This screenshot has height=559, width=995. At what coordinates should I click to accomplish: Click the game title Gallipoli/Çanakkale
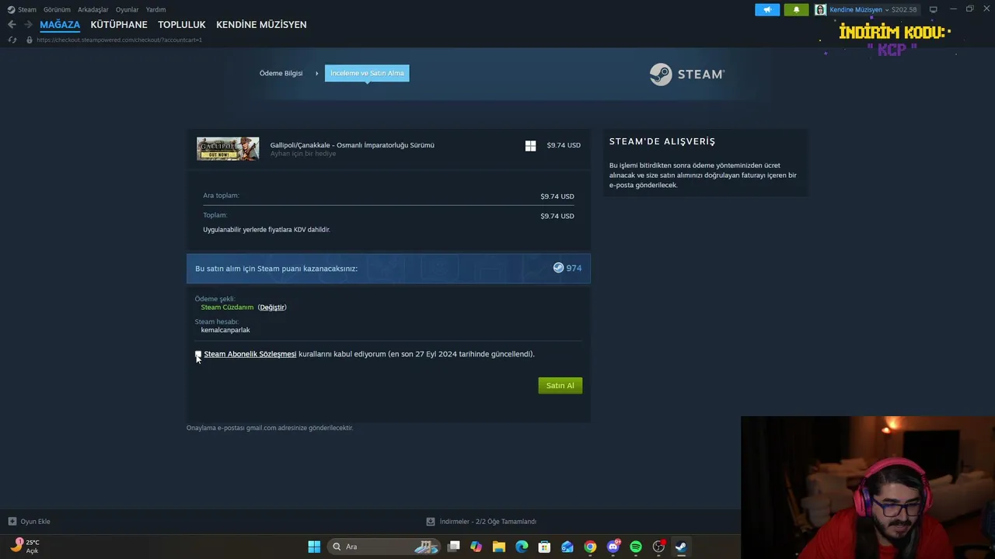[352, 145]
